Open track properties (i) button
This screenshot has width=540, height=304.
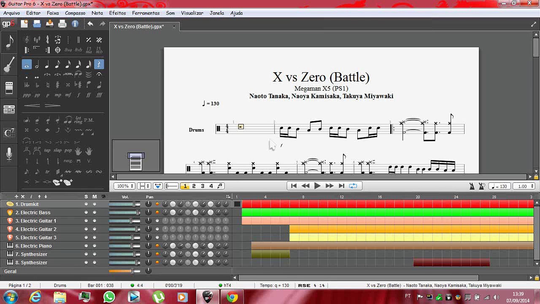tap(31, 196)
